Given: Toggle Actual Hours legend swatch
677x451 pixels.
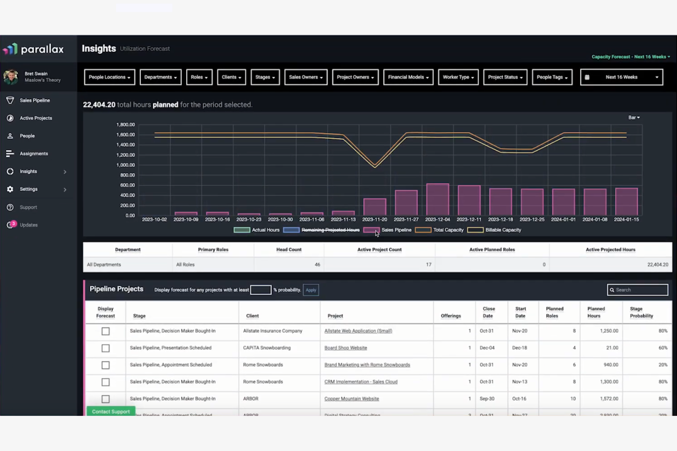Looking at the screenshot, I should 242,230.
